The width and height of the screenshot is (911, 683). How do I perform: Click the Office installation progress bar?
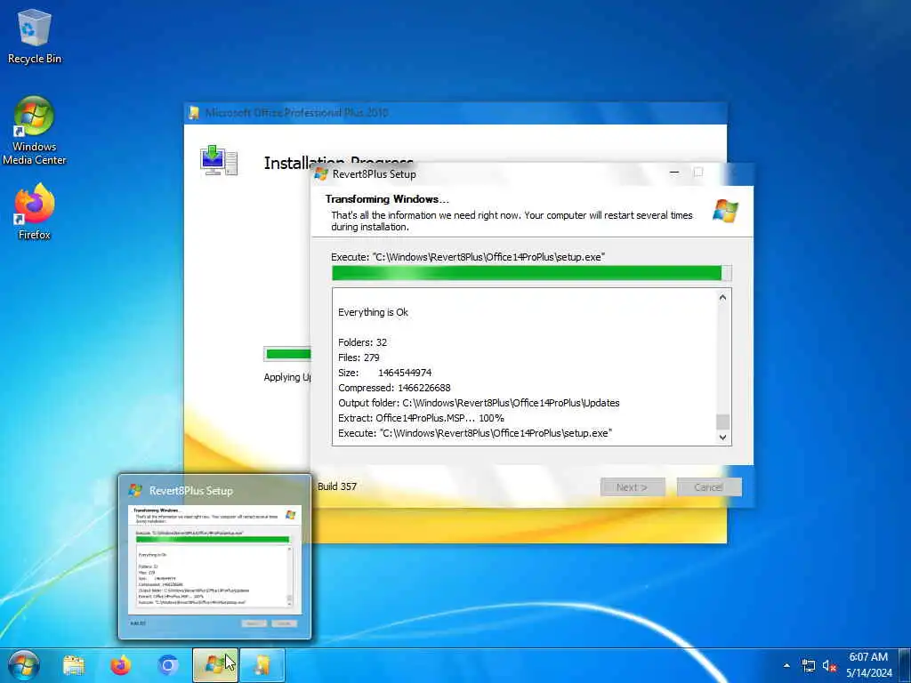coord(287,354)
